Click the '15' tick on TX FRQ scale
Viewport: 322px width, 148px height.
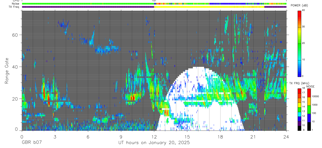pos(304,102)
